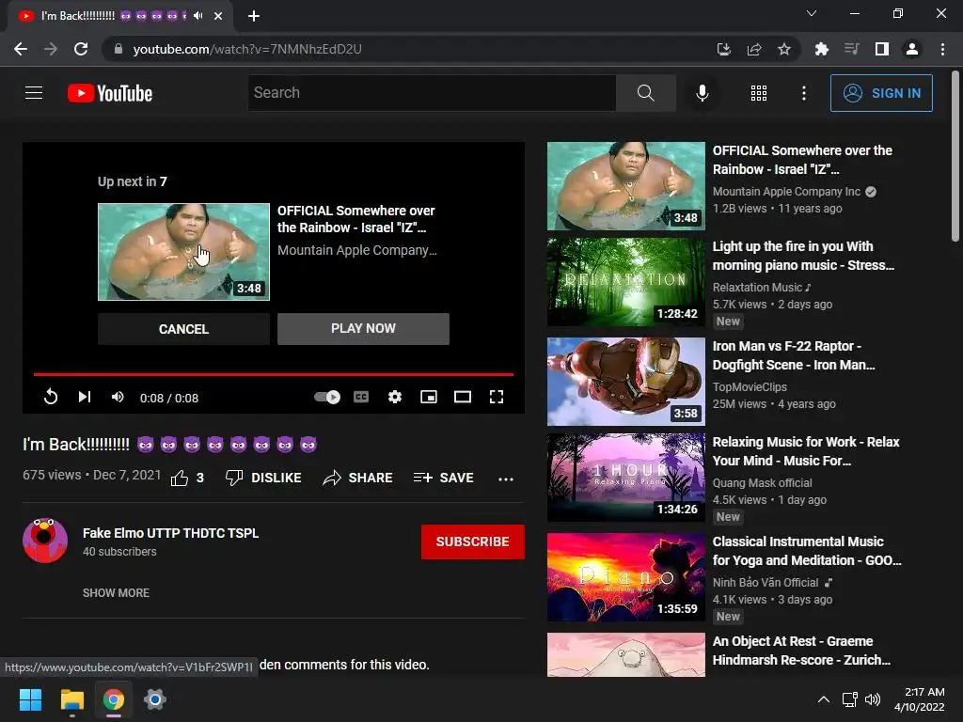Open Chrome extensions puzzle icon
The width and height of the screenshot is (963, 722).
pos(821,49)
